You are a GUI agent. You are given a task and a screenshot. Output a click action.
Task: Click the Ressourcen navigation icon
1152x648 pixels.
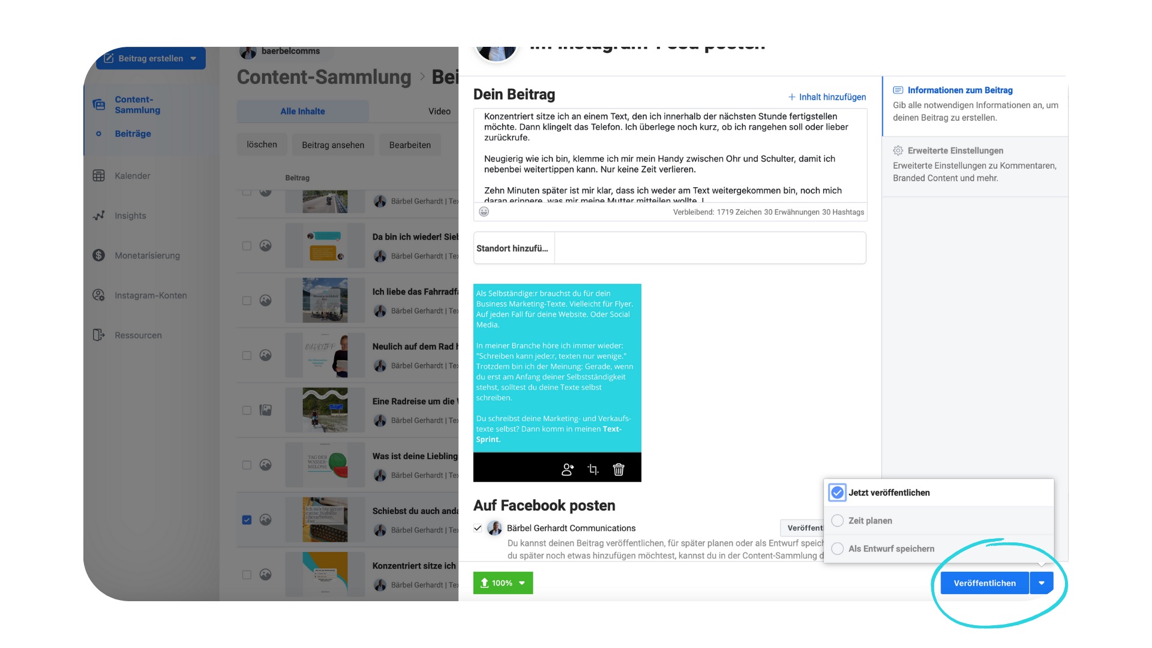pyautogui.click(x=98, y=335)
